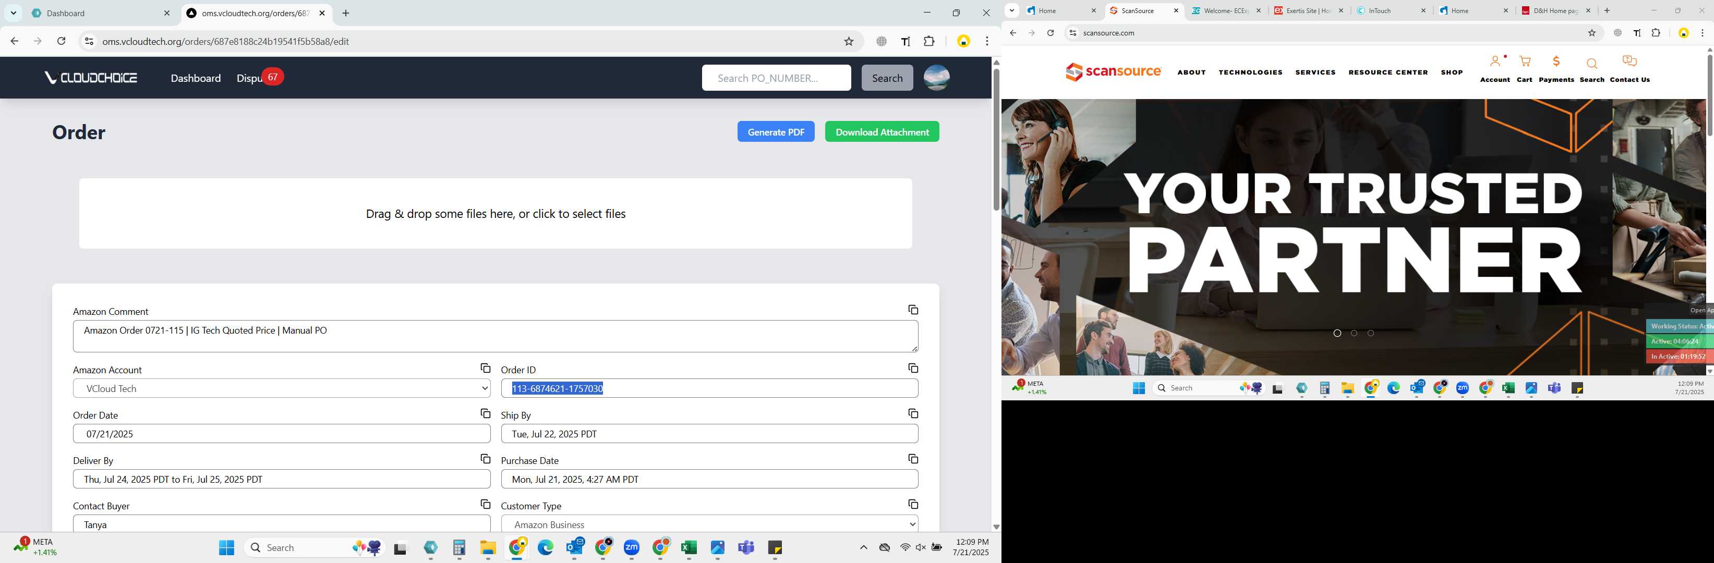Screen dimensions: 1714x563
Task: Open Zoom from the main taskbar
Action: click(x=632, y=548)
